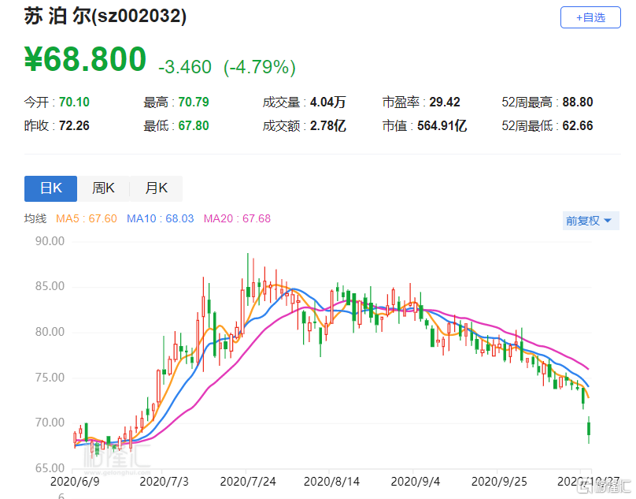Switch to the 月K monthly chart tab
636x499 pixels.
pyautogui.click(x=156, y=188)
